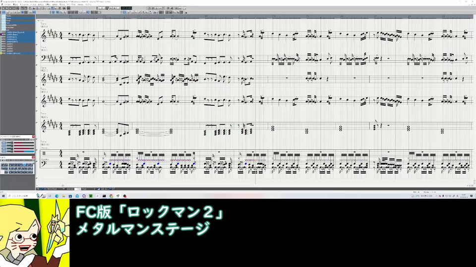The height and width of the screenshot is (267, 476).
Task: Close the small mixer panel on the left
Action: [x=33, y=136]
